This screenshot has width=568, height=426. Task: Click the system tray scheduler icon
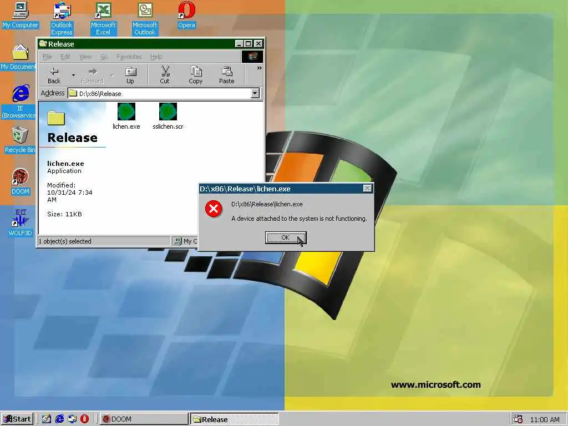518,419
